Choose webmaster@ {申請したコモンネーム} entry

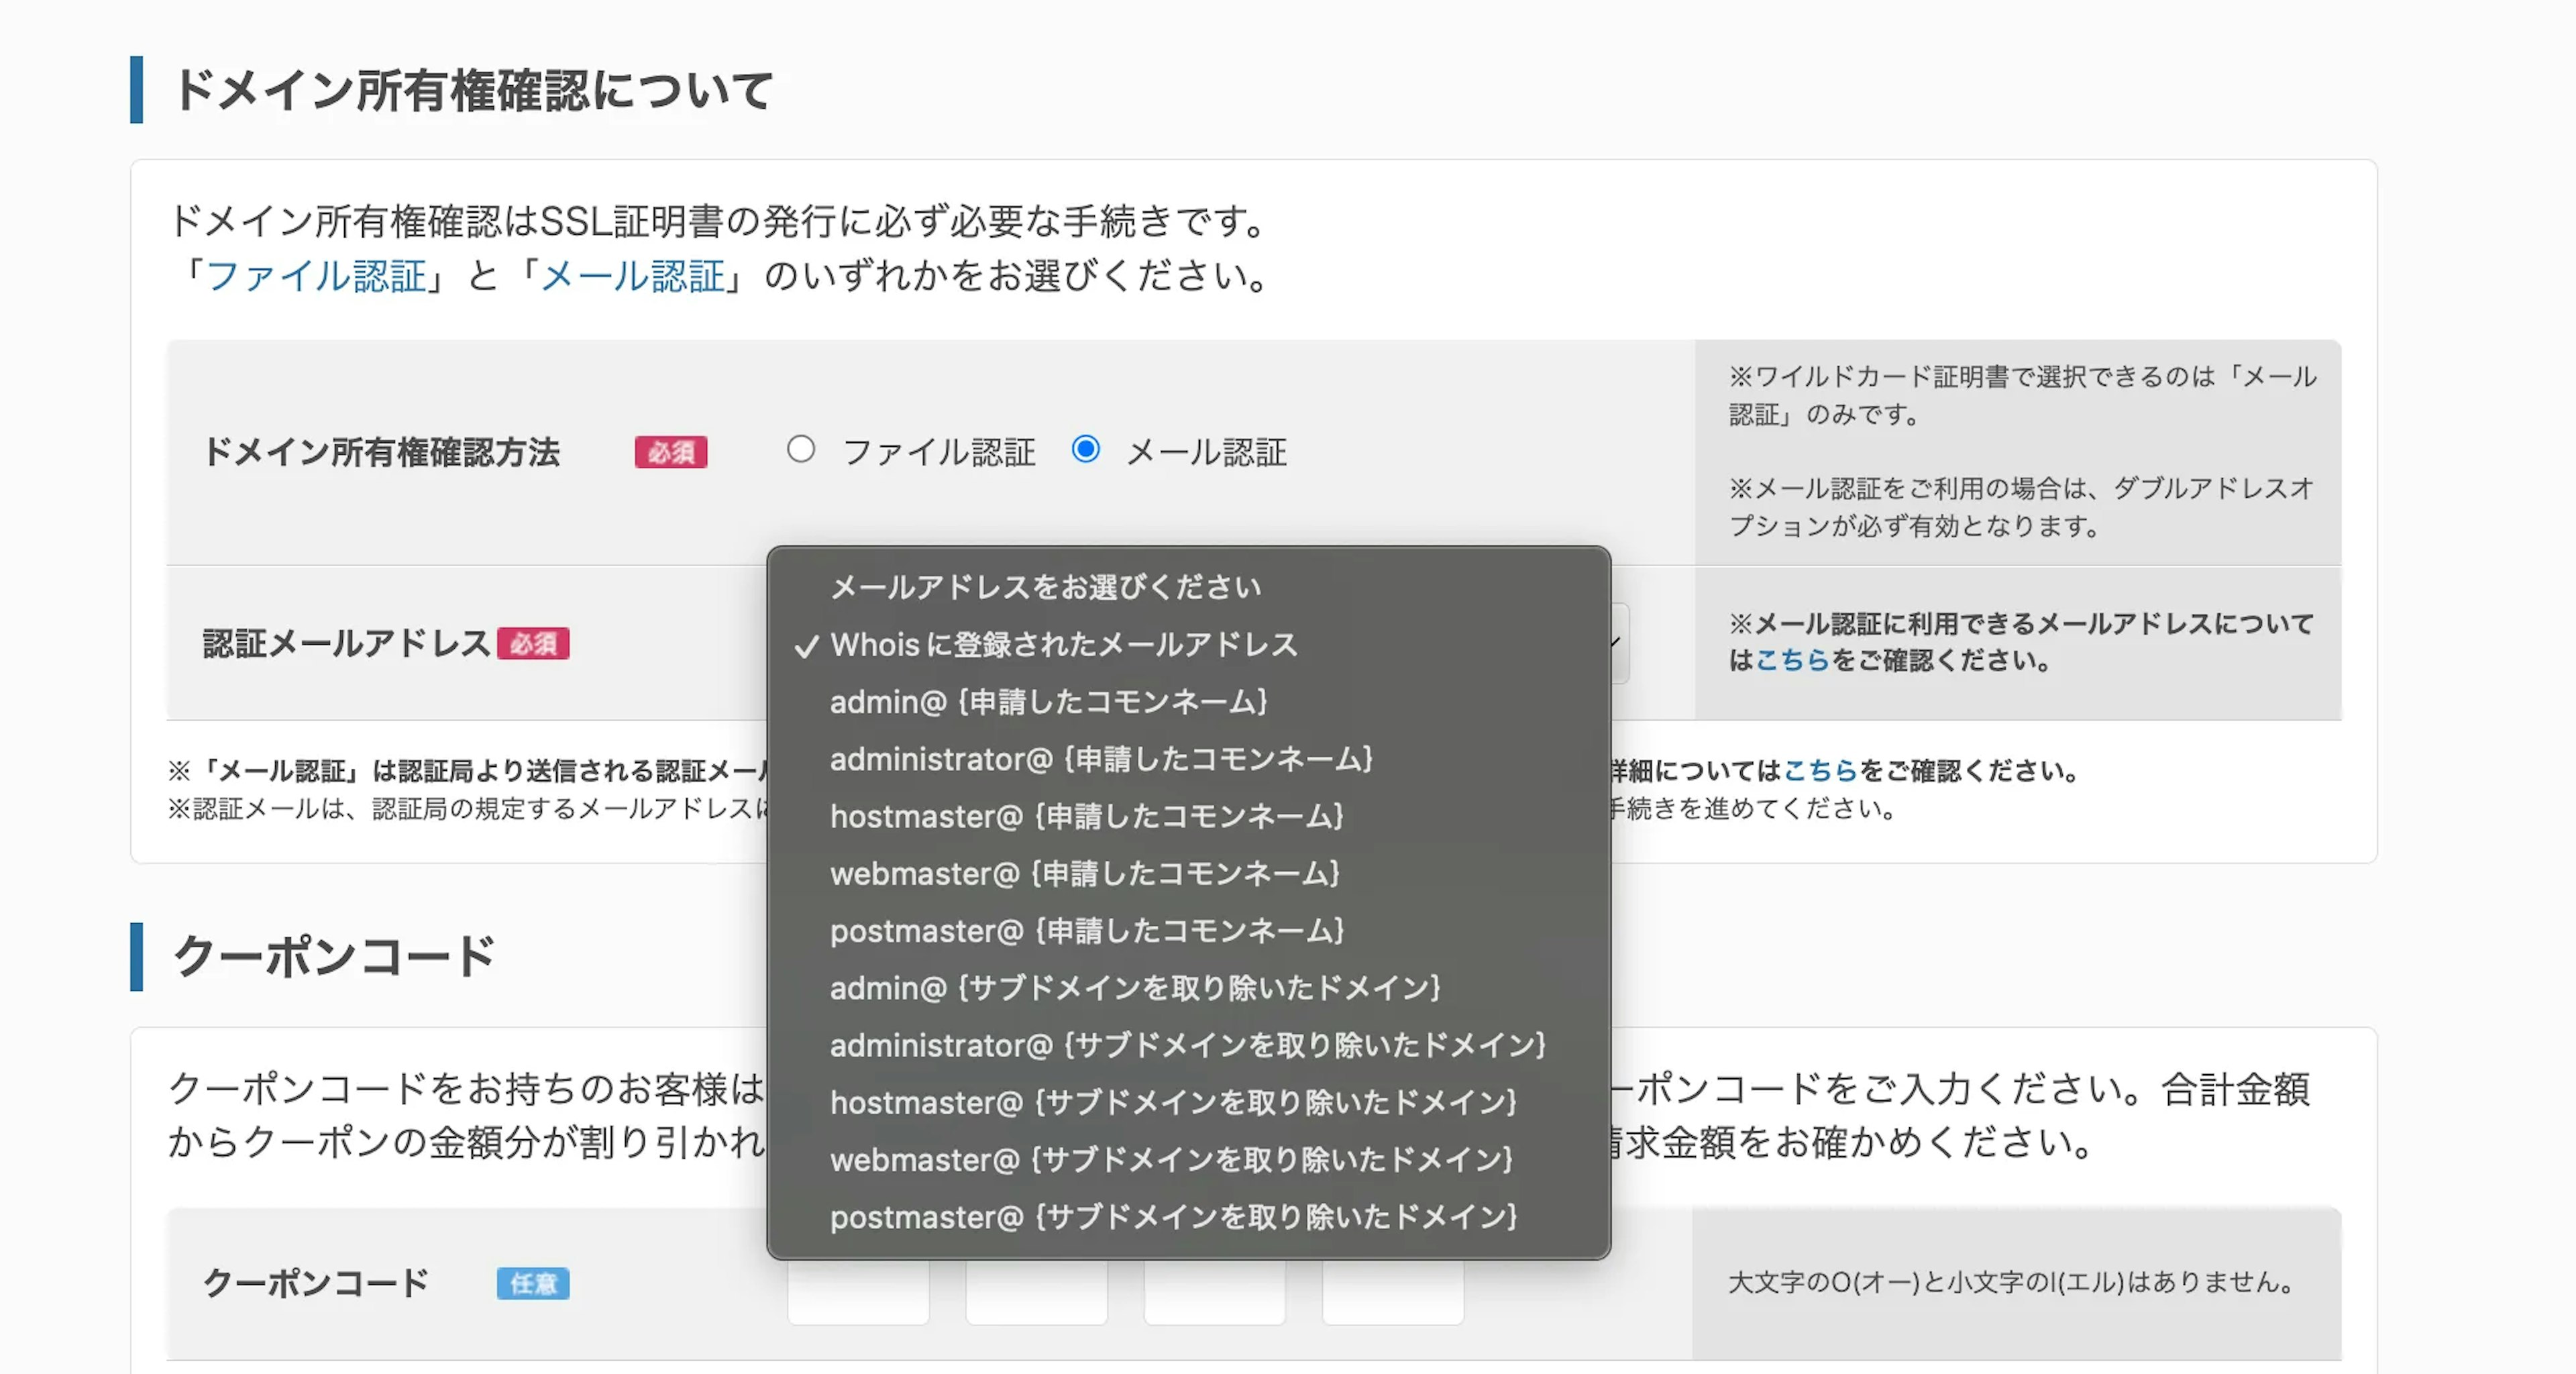[1084, 874]
